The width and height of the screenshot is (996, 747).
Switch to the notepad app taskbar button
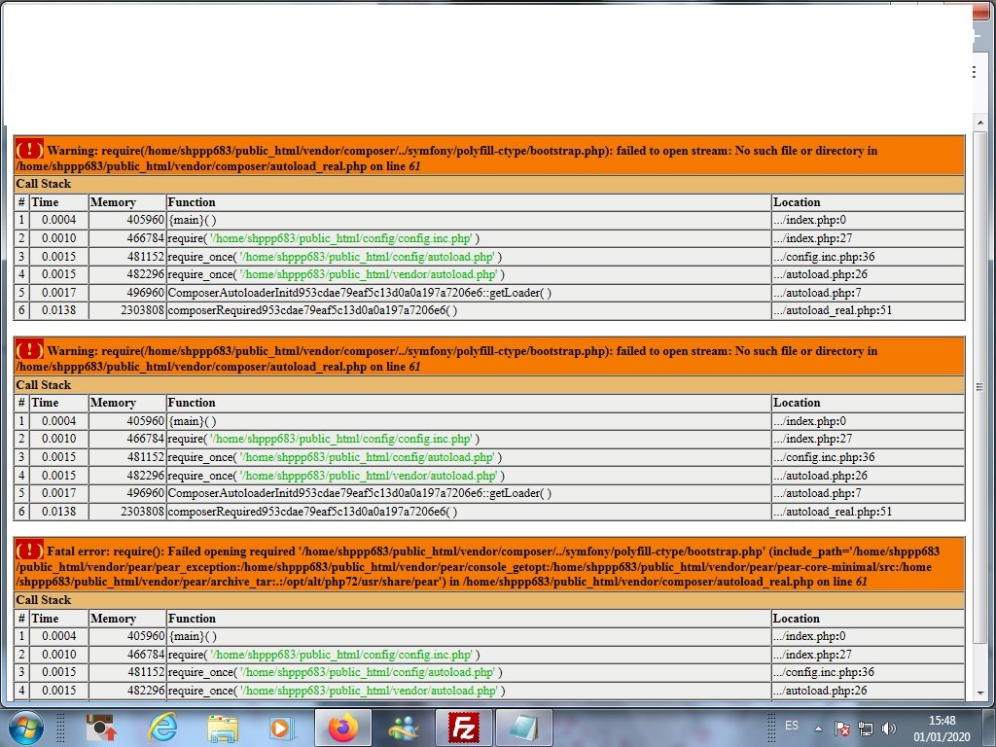[x=524, y=728]
